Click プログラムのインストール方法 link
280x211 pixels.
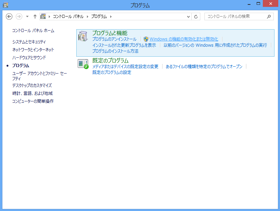[115, 51]
